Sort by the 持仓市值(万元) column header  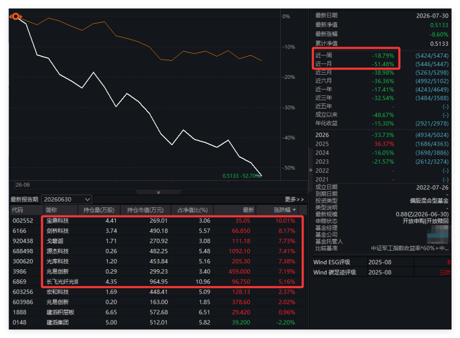pos(145,210)
